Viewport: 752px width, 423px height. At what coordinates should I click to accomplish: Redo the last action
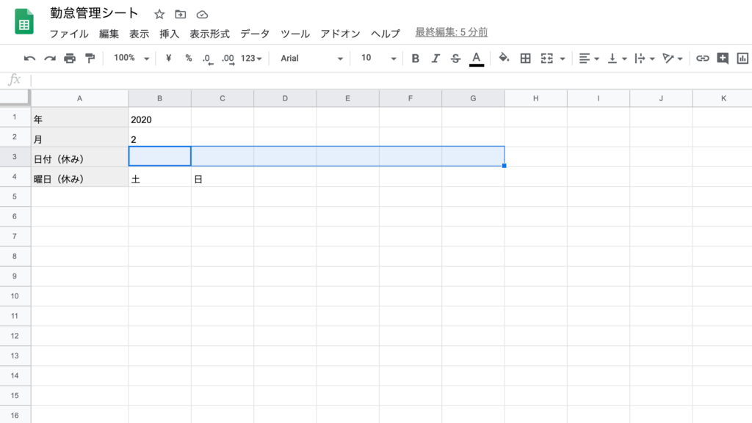tap(49, 59)
